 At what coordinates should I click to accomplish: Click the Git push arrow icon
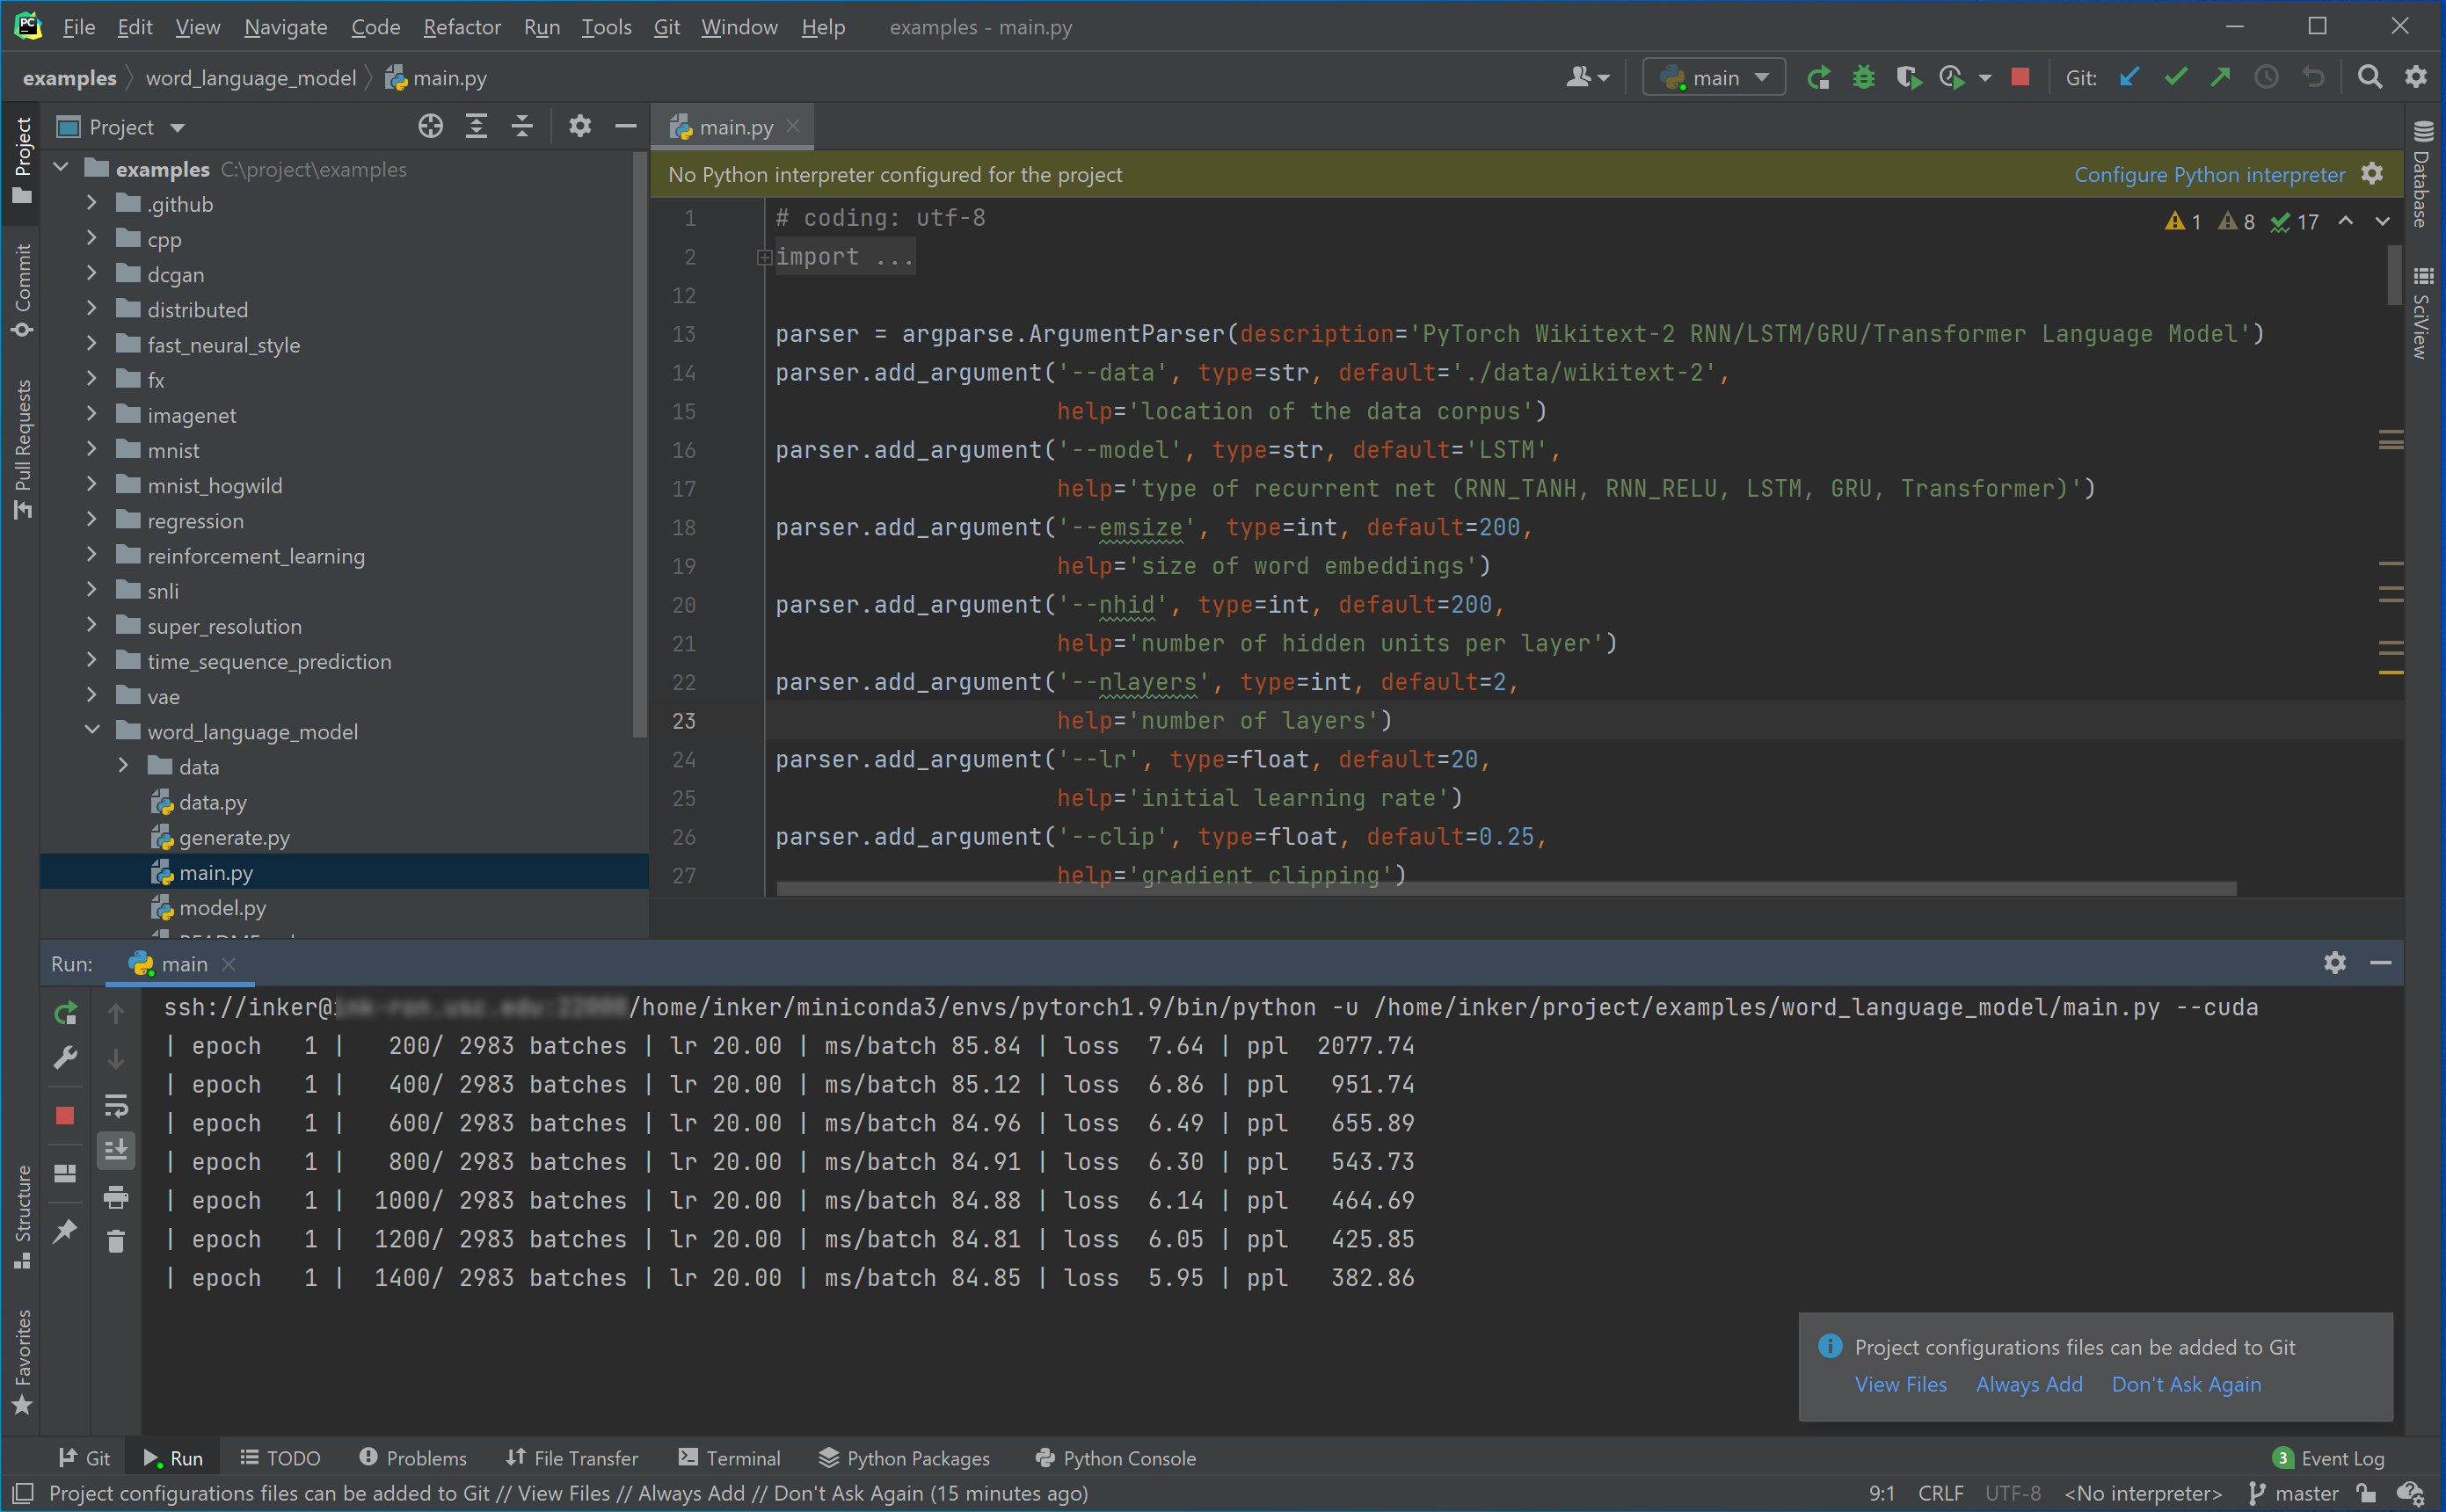coord(2220,77)
